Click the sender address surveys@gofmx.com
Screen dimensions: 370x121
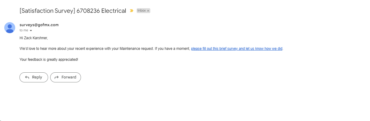(39, 25)
